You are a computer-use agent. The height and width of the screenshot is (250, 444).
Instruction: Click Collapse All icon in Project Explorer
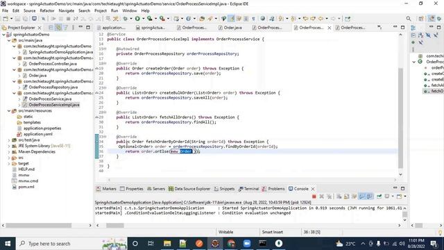pyautogui.click(x=51, y=28)
